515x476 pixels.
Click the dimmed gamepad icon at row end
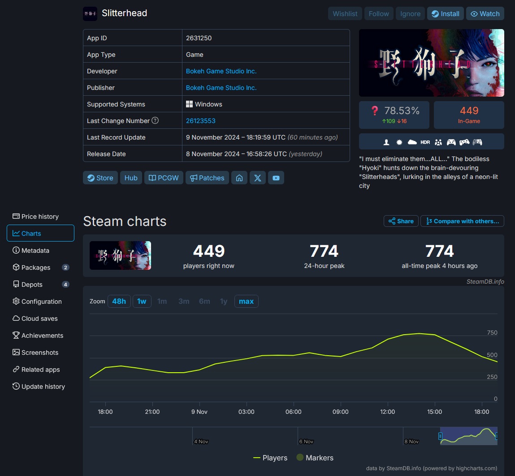pos(477,142)
